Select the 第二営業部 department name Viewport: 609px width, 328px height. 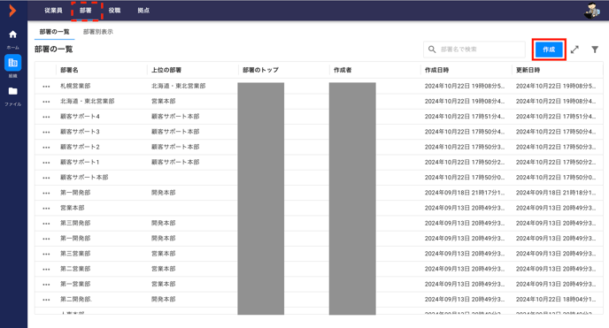(x=75, y=269)
